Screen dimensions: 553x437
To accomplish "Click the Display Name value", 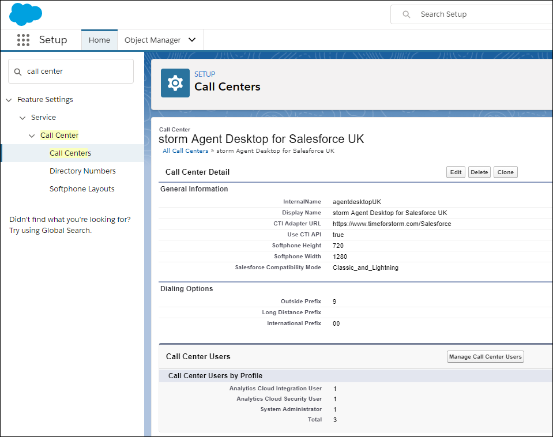I will 390,213.
